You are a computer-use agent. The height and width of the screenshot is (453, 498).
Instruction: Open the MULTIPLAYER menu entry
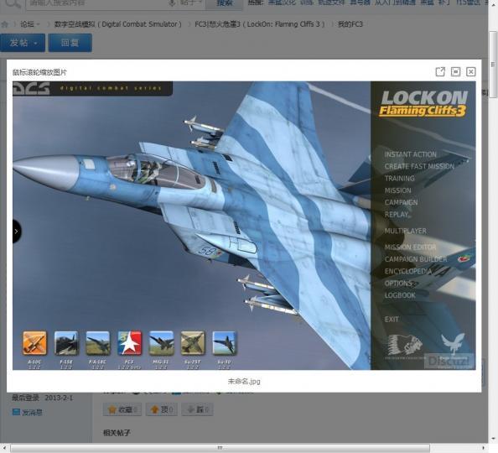[405, 231]
